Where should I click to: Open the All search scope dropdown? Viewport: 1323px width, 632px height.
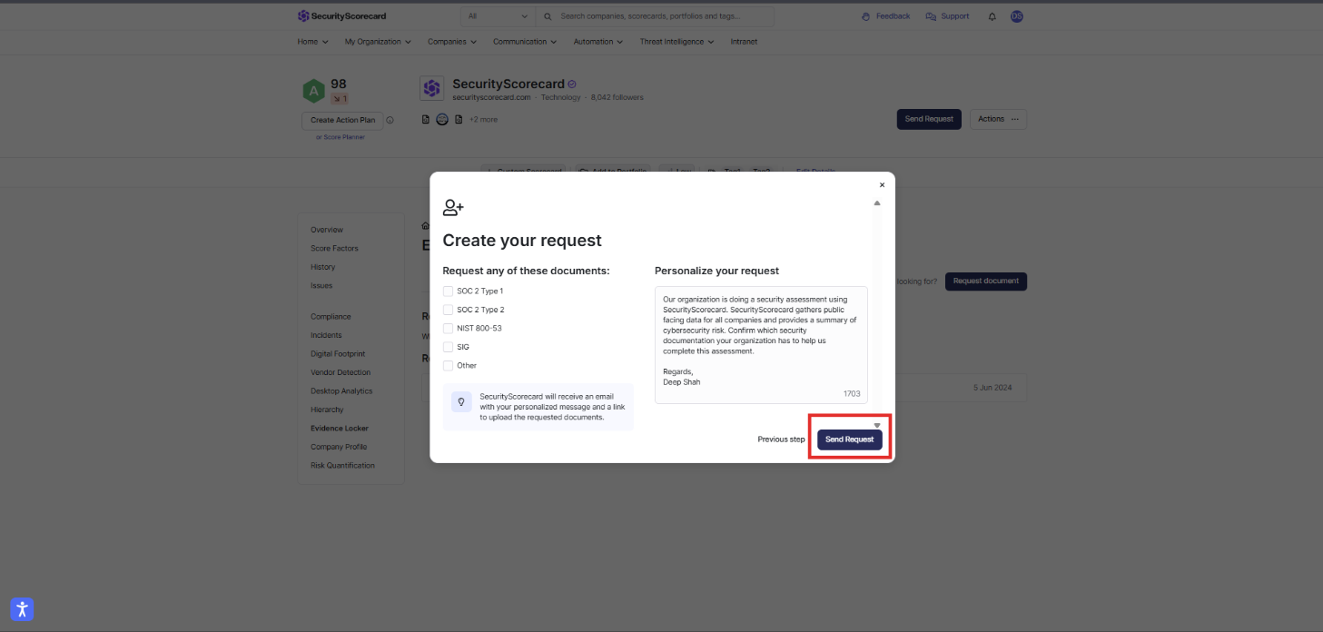pos(498,16)
